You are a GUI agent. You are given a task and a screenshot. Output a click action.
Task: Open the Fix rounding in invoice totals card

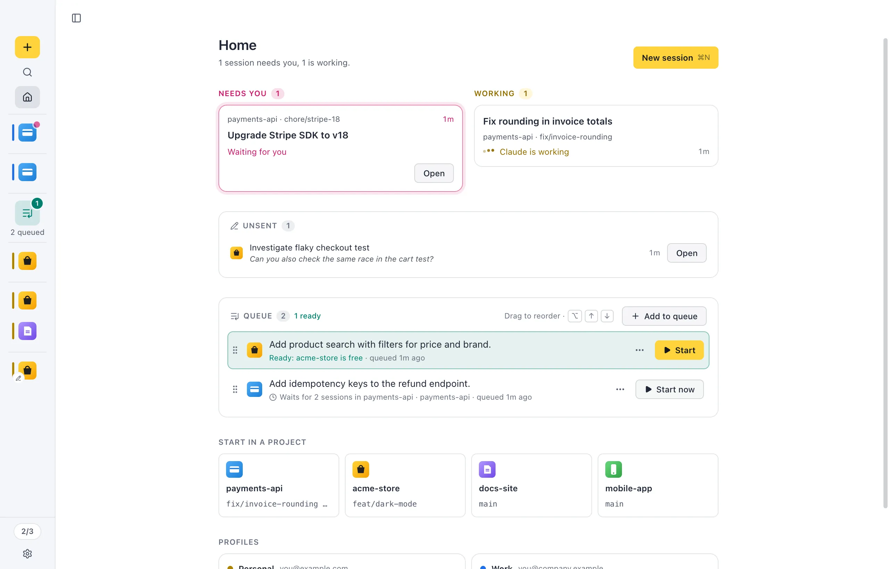click(x=596, y=136)
